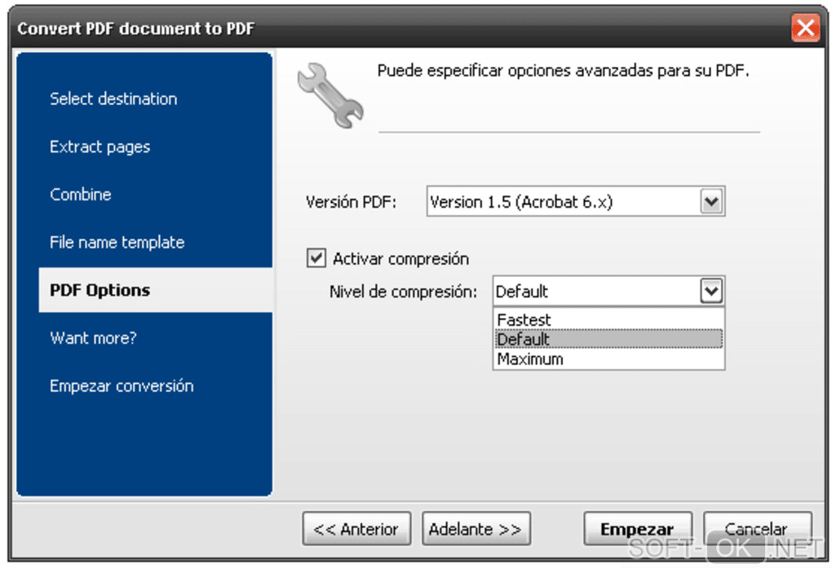Image resolution: width=832 pixels, height=568 pixels.
Task: Go to Select destination step
Action: [113, 99]
